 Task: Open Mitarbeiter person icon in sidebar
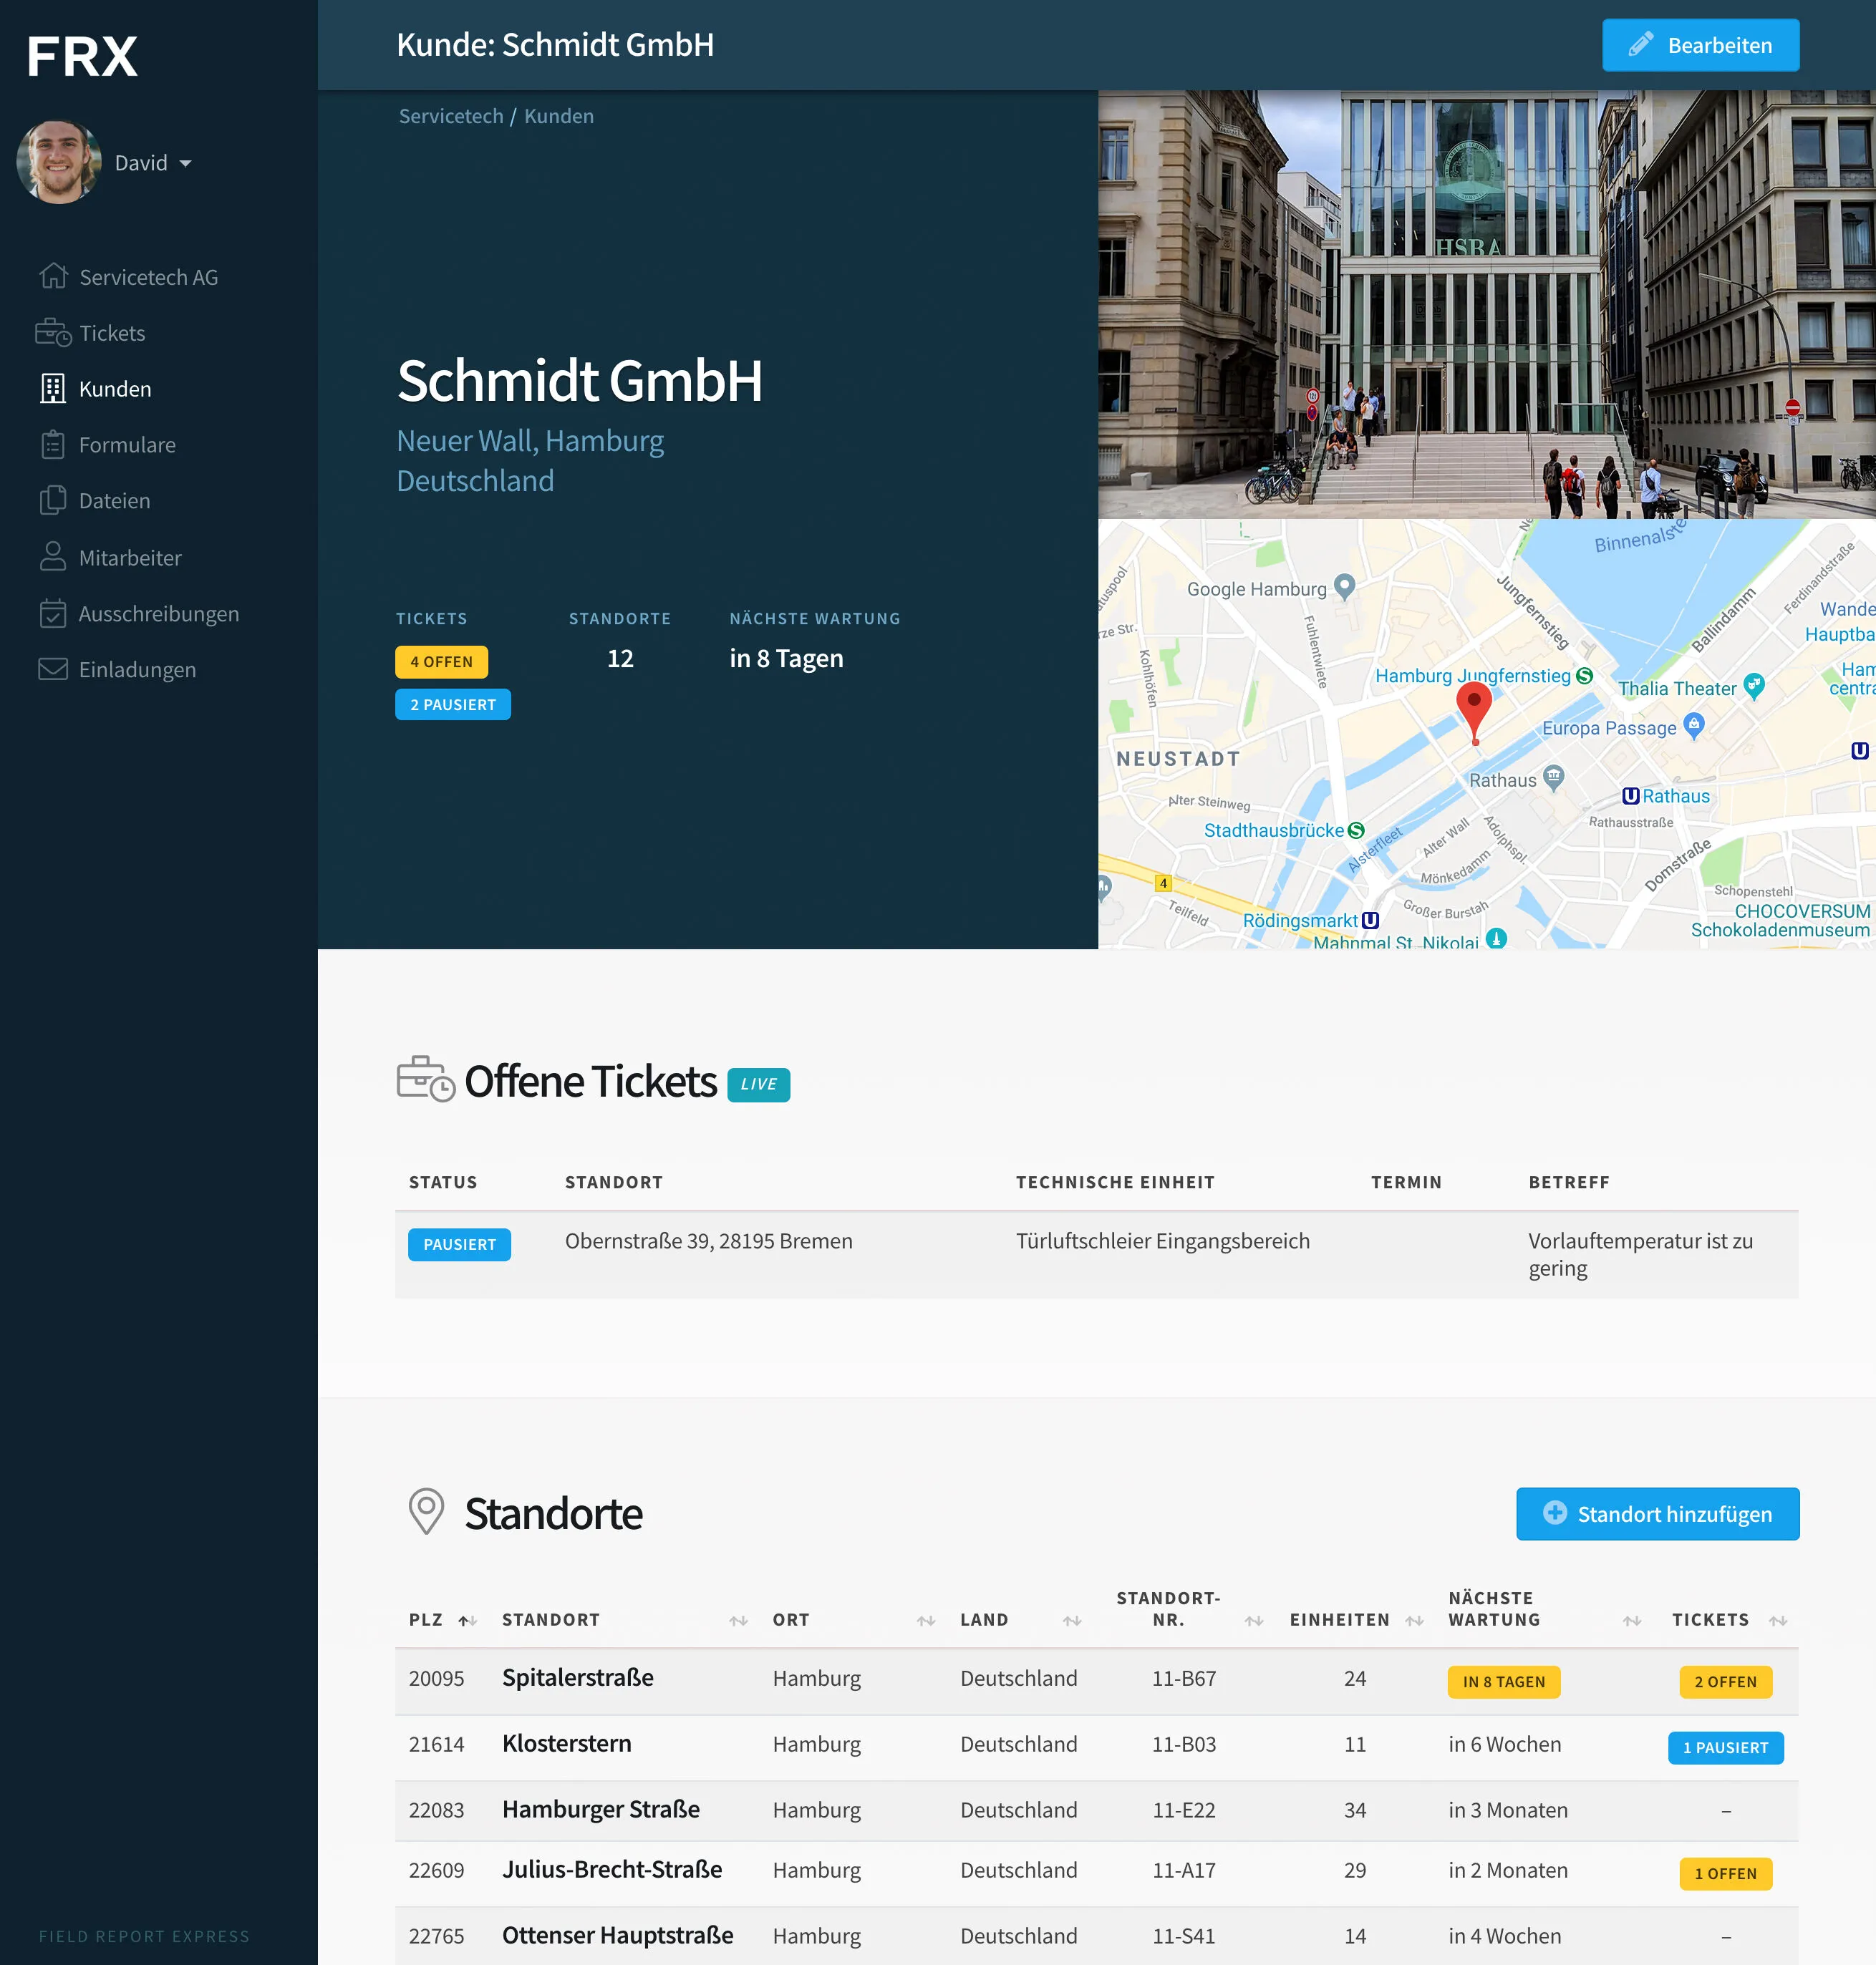53,557
